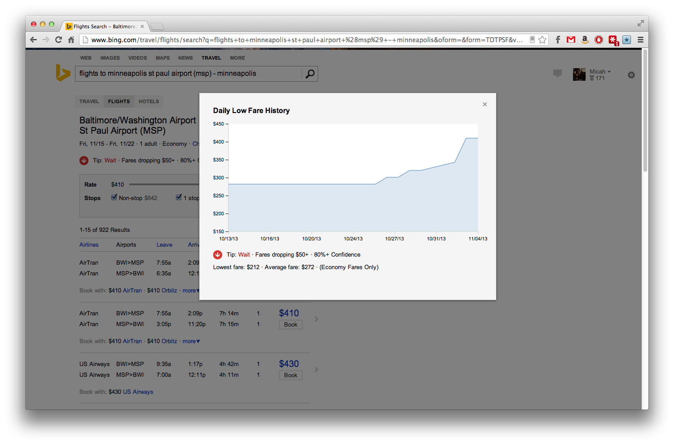The image size is (674, 445).
Task: Reload the page
Action: 58,40
